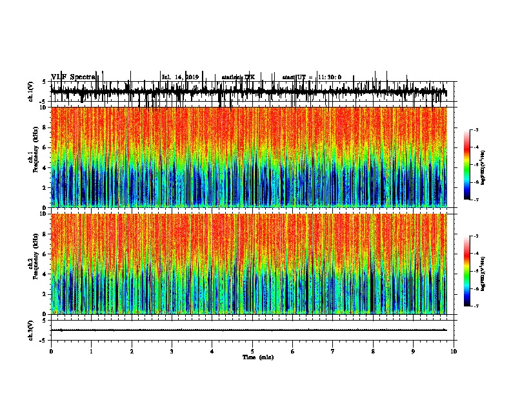Click the station label in the header
This screenshot has width=511, height=394.
coord(238,77)
